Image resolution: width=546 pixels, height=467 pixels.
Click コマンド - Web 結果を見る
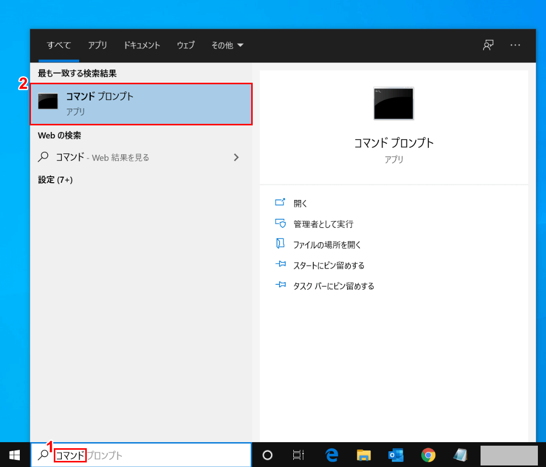click(x=103, y=157)
